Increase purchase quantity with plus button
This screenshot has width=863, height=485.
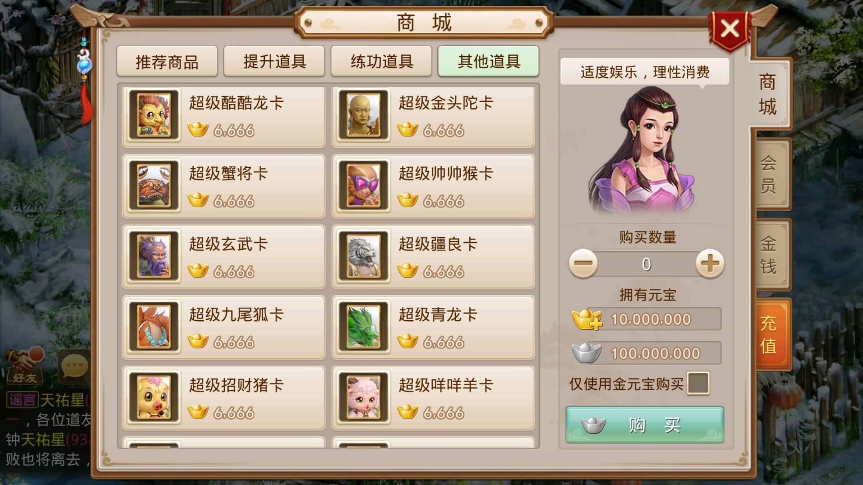click(x=710, y=264)
